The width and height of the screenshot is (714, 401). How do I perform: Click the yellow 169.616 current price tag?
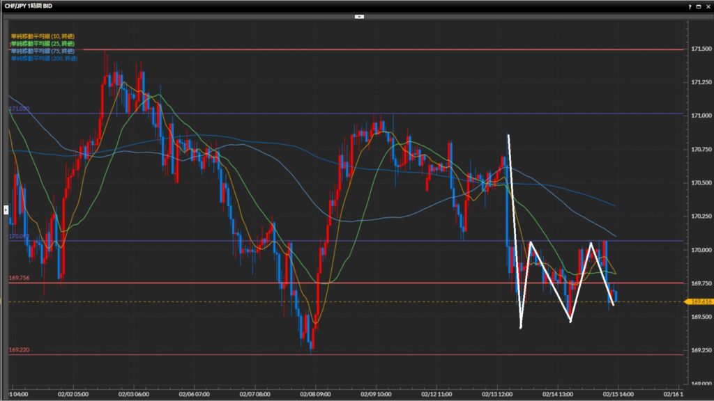pos(699,301)
